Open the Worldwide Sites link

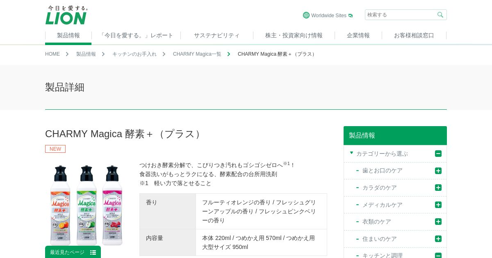[x=328, y=15]
